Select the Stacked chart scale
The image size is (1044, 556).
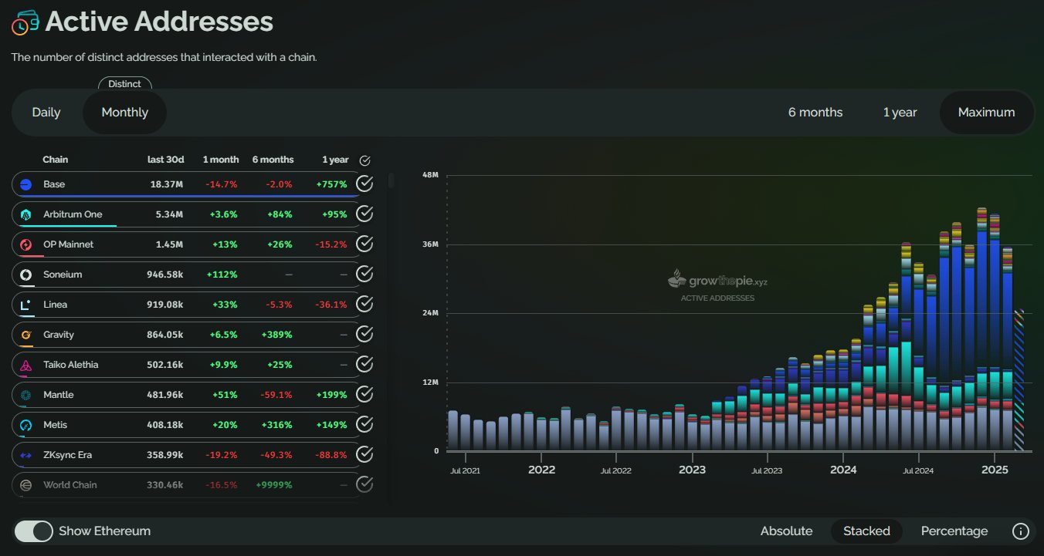click(x=866, y=531)
